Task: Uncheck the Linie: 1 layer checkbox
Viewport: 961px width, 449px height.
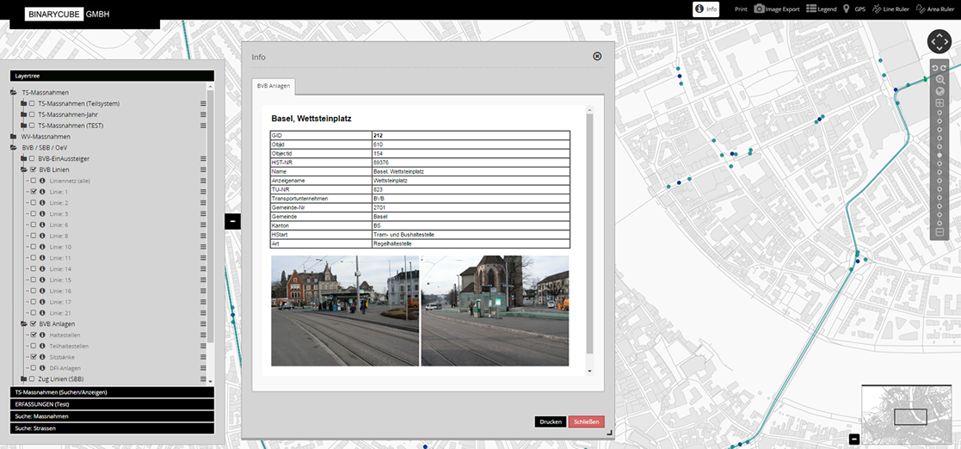Action: point(34,192)
